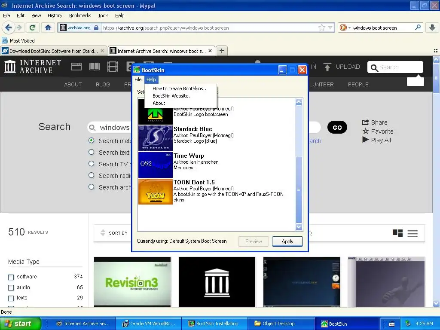Screen dimensions: 440x330
Task: Switch to list view icon
Action: (x=412, y=233)
